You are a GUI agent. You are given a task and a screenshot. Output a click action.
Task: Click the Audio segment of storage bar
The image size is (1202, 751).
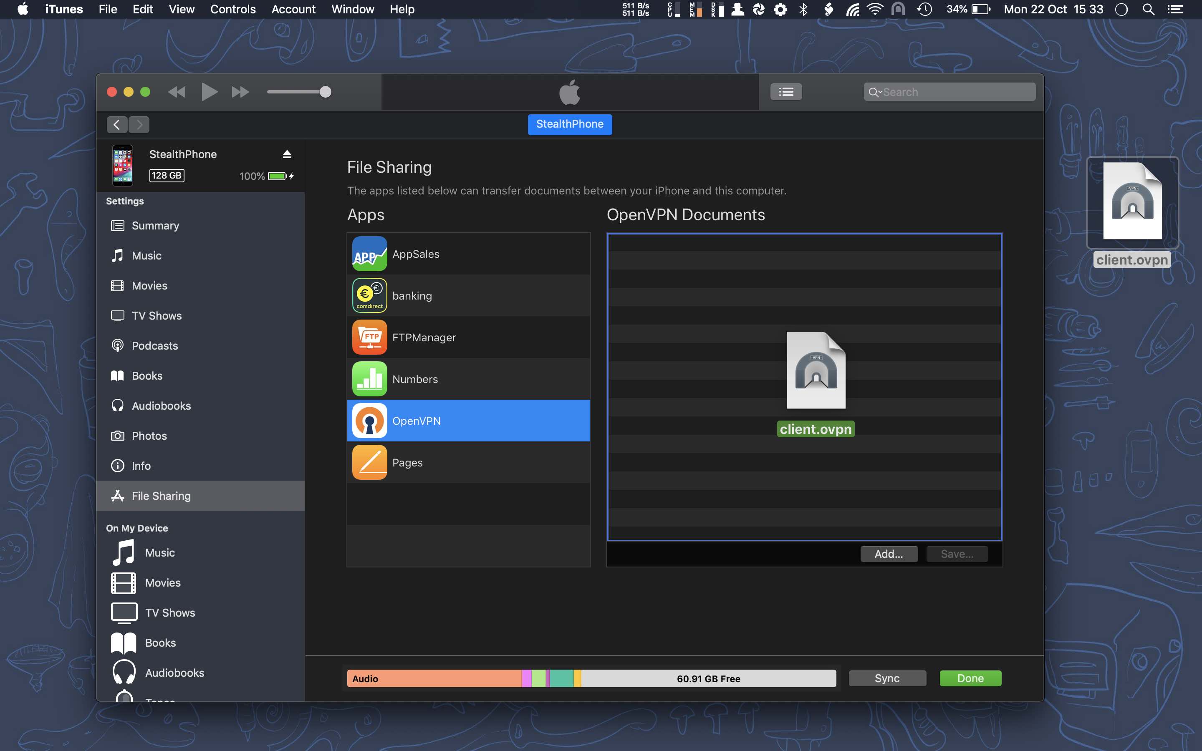click(434, 678)
